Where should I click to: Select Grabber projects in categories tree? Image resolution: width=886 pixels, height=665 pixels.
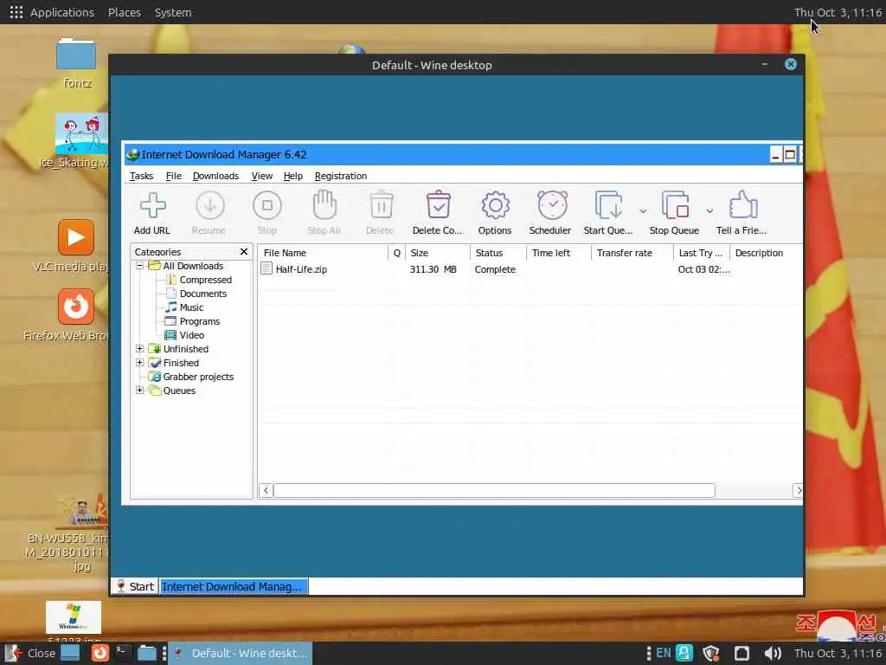(198, 377)
